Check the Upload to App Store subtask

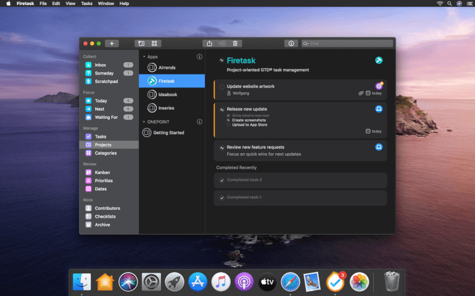[228, 124]
